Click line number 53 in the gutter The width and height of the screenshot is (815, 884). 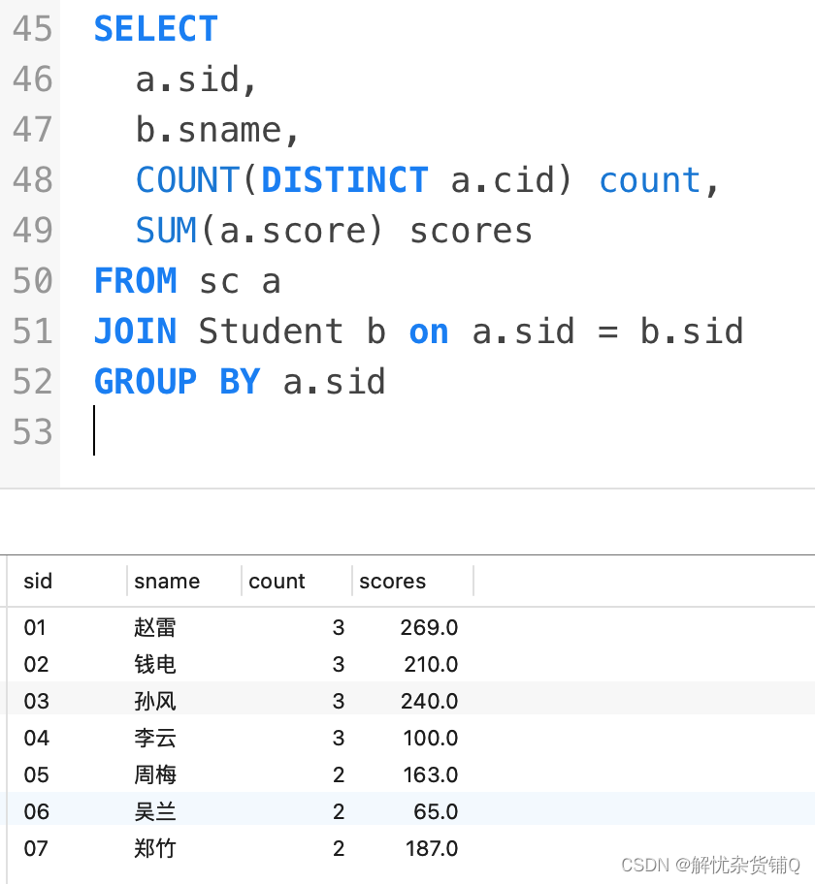32,432
